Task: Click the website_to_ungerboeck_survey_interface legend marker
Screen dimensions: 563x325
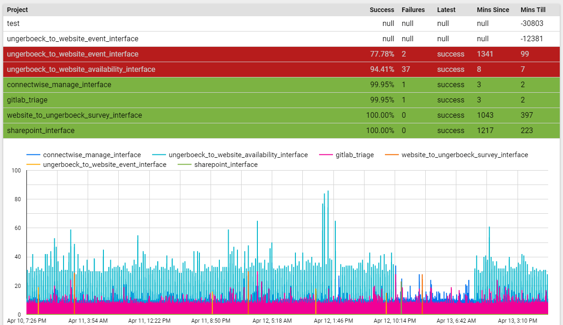Action: tap(391, 155)
